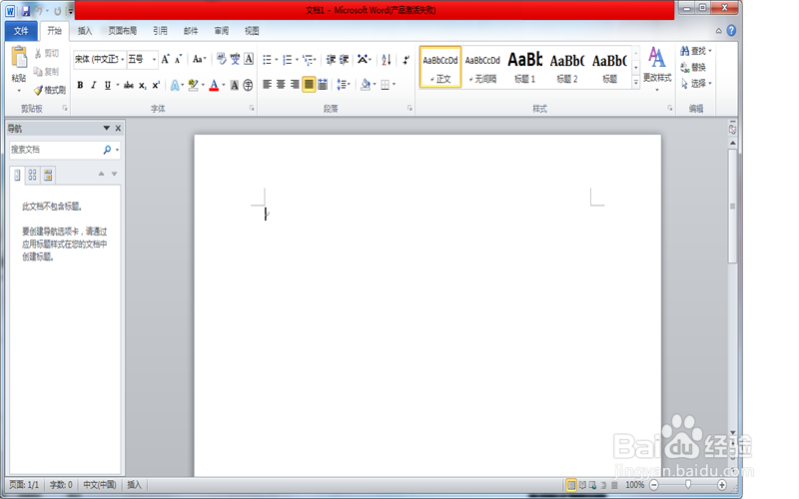
Task: Save document from quick access toolbar
Action: click(26, 11)
